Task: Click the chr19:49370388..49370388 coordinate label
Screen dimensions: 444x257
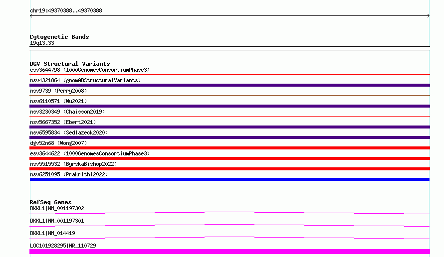Action: (x=66, y=11)
